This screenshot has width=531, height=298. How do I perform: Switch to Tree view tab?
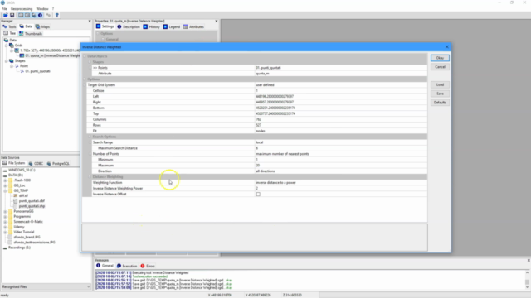point(10,33)
